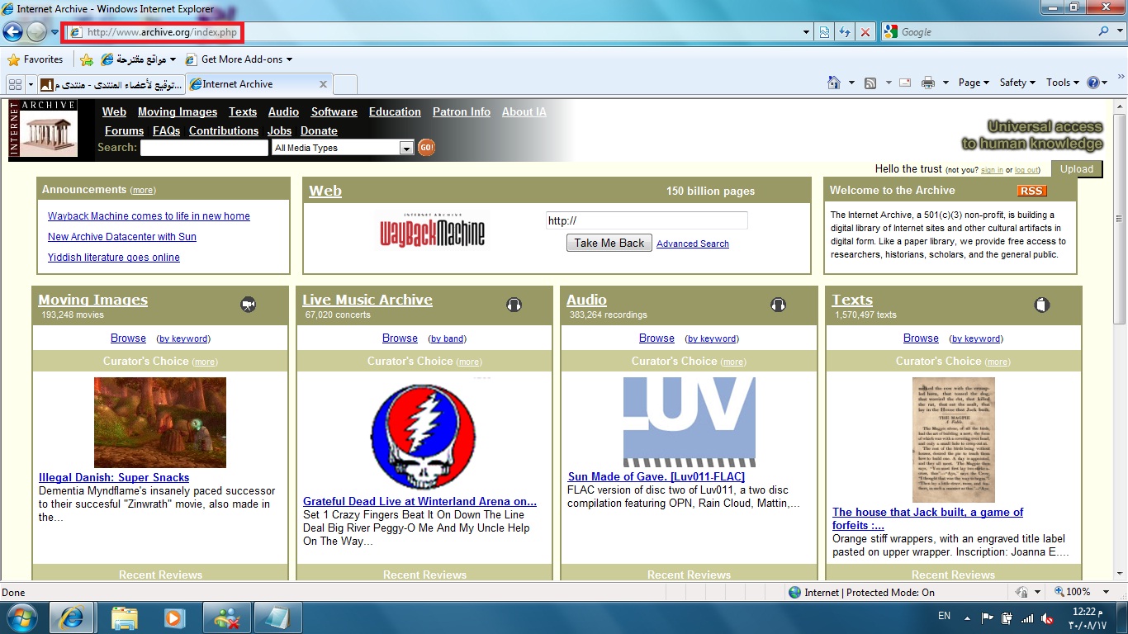The width and height of the screenshot is (1128, 634).
Task: Open the search provider dropdown arrow
Action: pos(1119,32)
